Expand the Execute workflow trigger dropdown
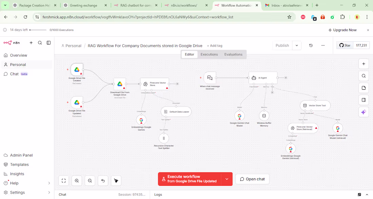The height and width of the screenshot is (199, 373). pyautogui.click(x=227, y=179)
